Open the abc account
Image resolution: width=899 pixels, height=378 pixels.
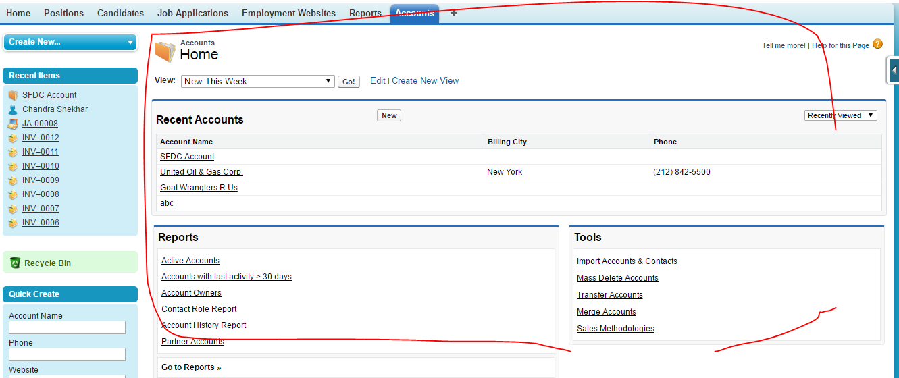tap(167, 202)
